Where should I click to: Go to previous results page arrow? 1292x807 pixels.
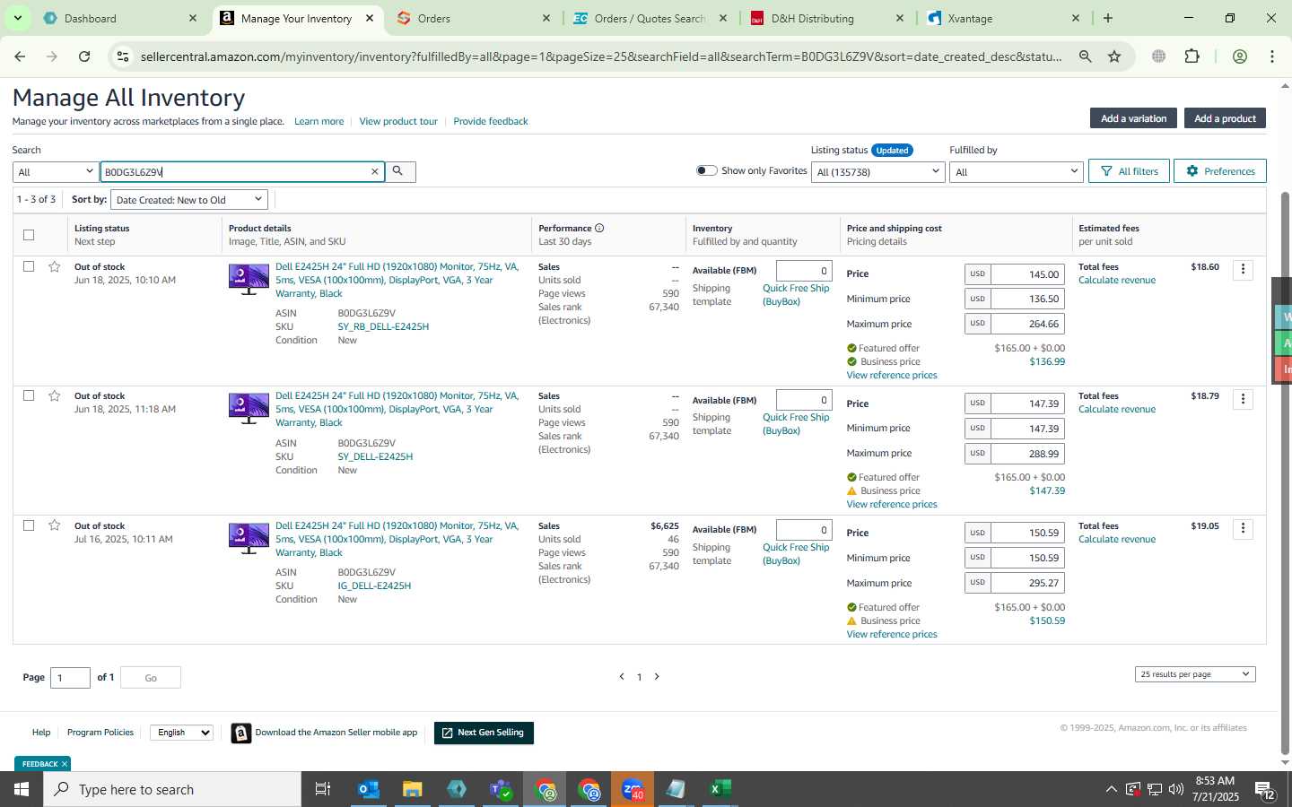click(x=621, y=677)
